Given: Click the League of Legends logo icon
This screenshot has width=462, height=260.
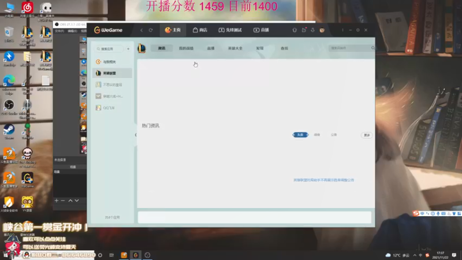Looking at the screenshot, I should [141, 48].
